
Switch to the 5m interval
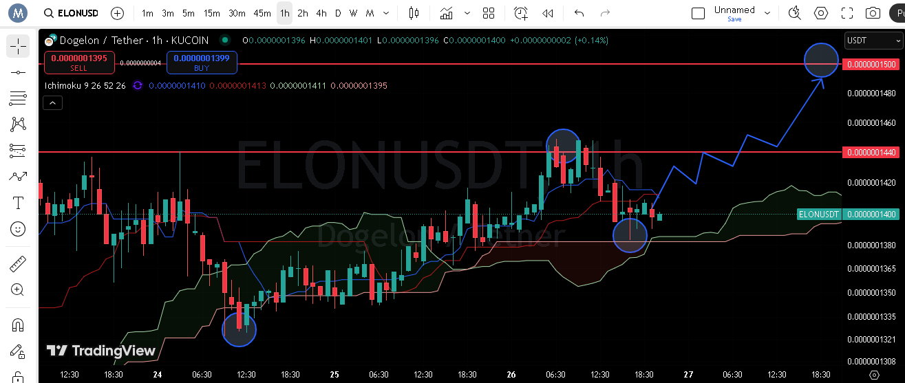click(x=189, y=13)
